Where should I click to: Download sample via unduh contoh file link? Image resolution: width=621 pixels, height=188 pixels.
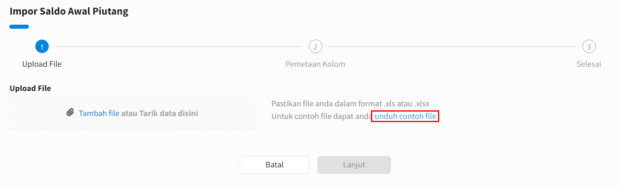(x=405, y=116)
